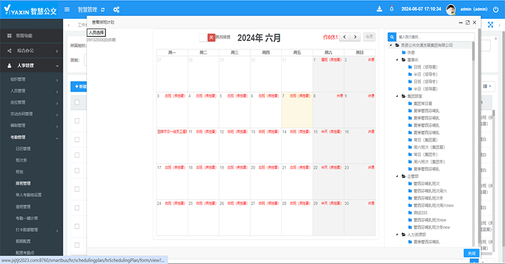This screenshot has width=505, height=264.
Task: Check the first table row checkbox
Action: tap(77, 121)
